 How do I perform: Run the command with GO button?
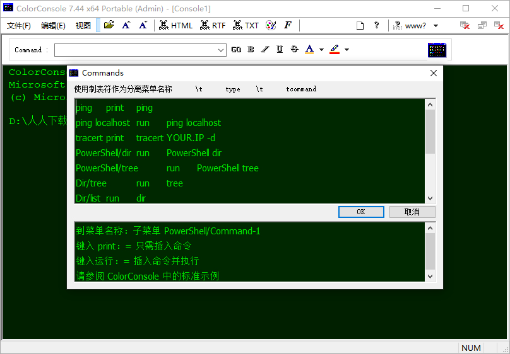click(236, 50)
